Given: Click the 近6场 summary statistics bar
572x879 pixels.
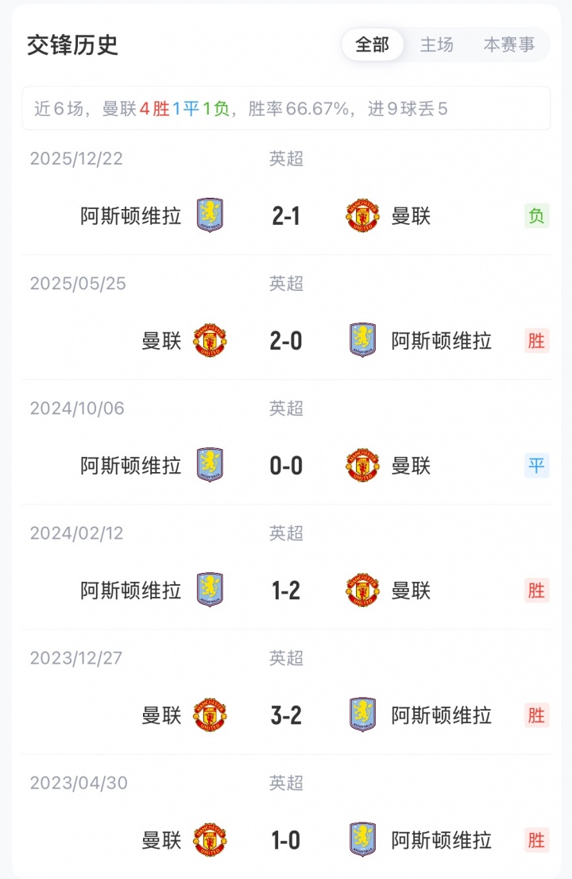Looking at the screenshot, I should pyautogui.click(x=286, y=109).
